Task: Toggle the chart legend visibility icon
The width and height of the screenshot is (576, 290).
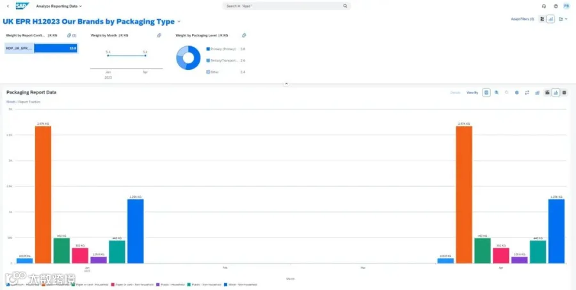Action: point(486,93)
